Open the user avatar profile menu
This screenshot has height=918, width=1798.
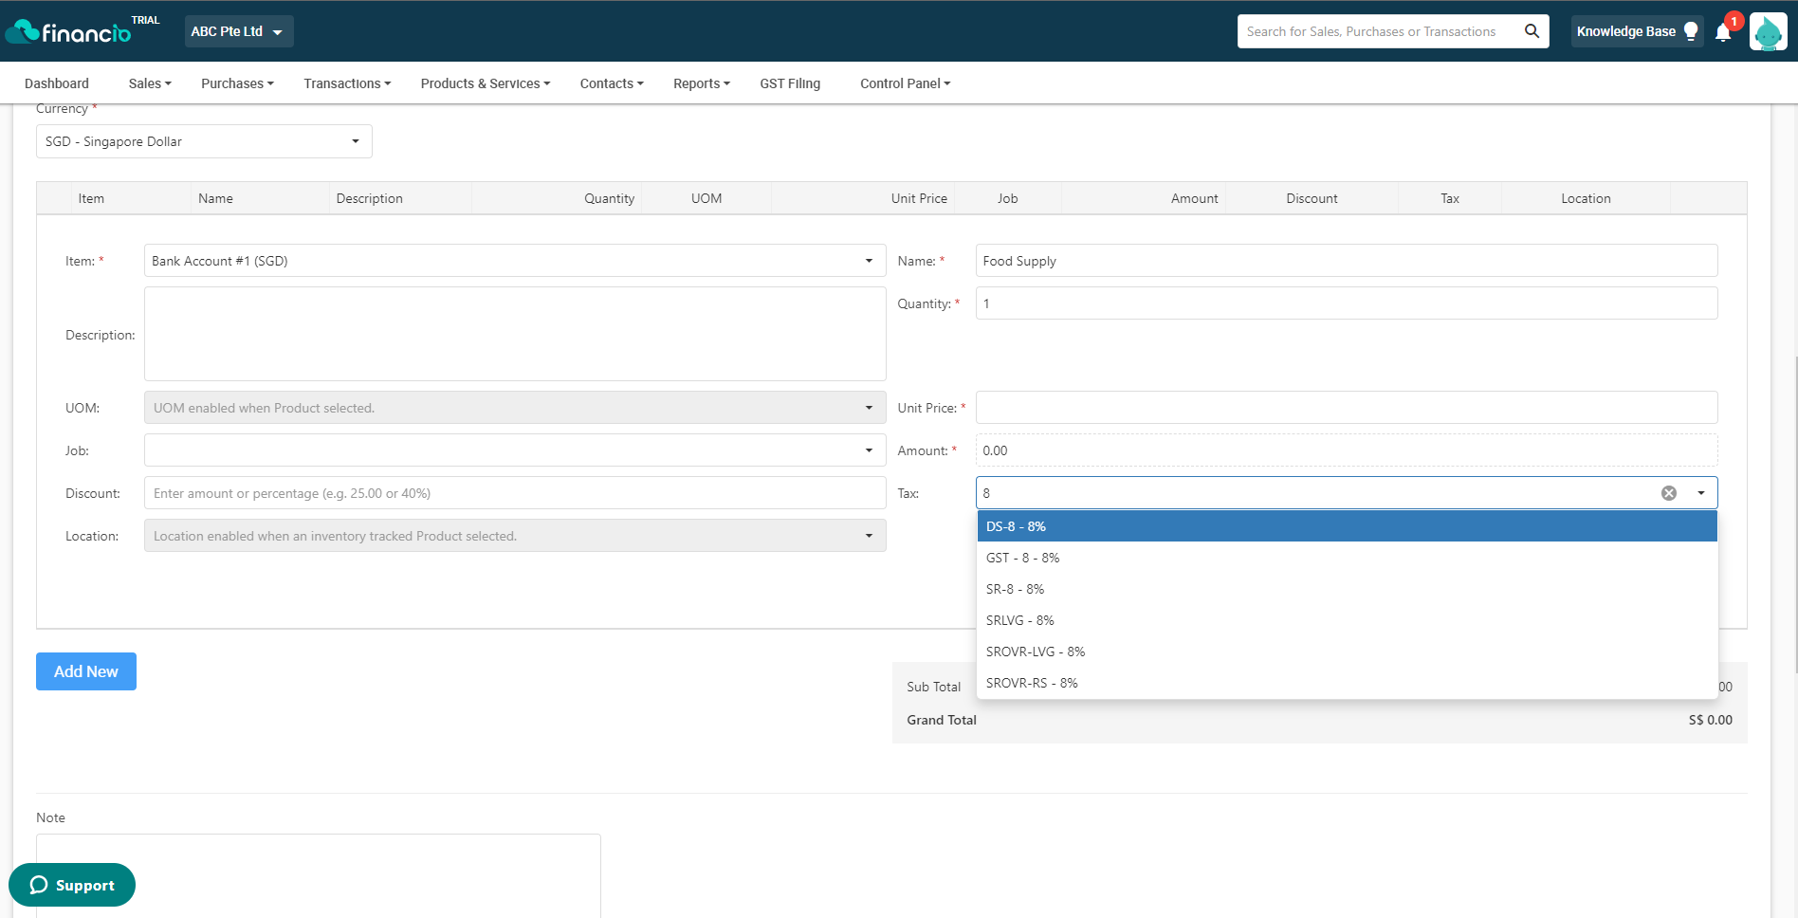pyautogui.click(x=1768, y=31)
